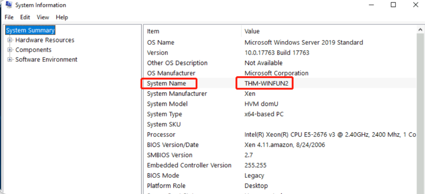Select the System Type row label
Viewport: 425px width, 194px height.
[164, 114]
